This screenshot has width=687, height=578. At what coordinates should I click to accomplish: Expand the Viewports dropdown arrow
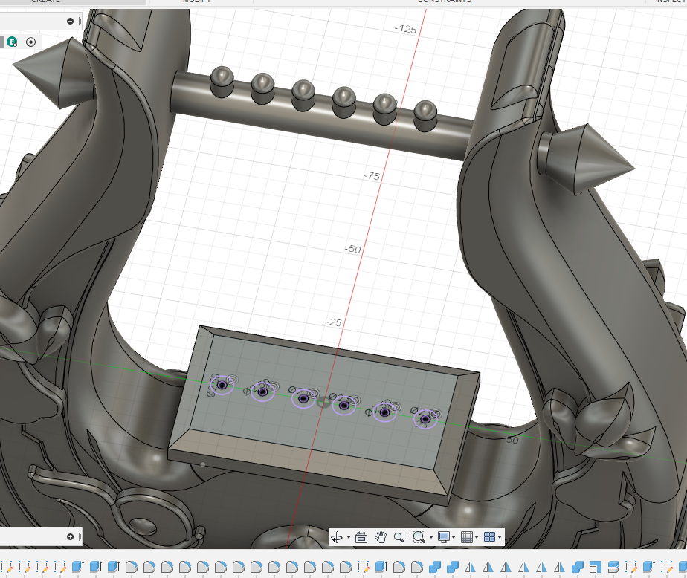click(500, 537)
